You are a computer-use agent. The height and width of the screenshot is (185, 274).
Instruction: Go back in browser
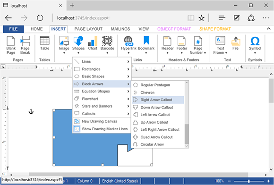8,18
